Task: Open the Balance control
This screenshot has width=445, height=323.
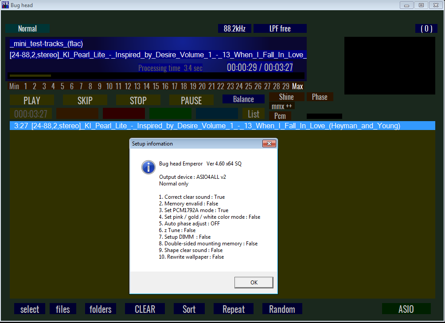Action: click(243, 99)
